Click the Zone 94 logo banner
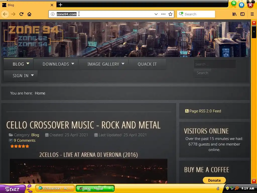 (x=33, y=36)
